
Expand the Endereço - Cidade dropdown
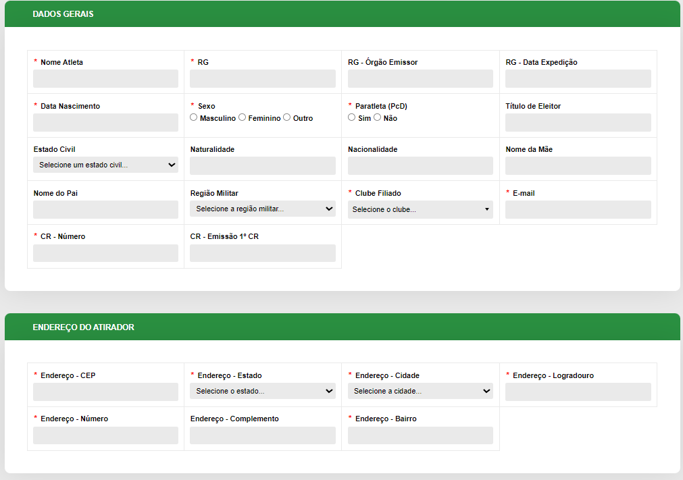point(420,392)
